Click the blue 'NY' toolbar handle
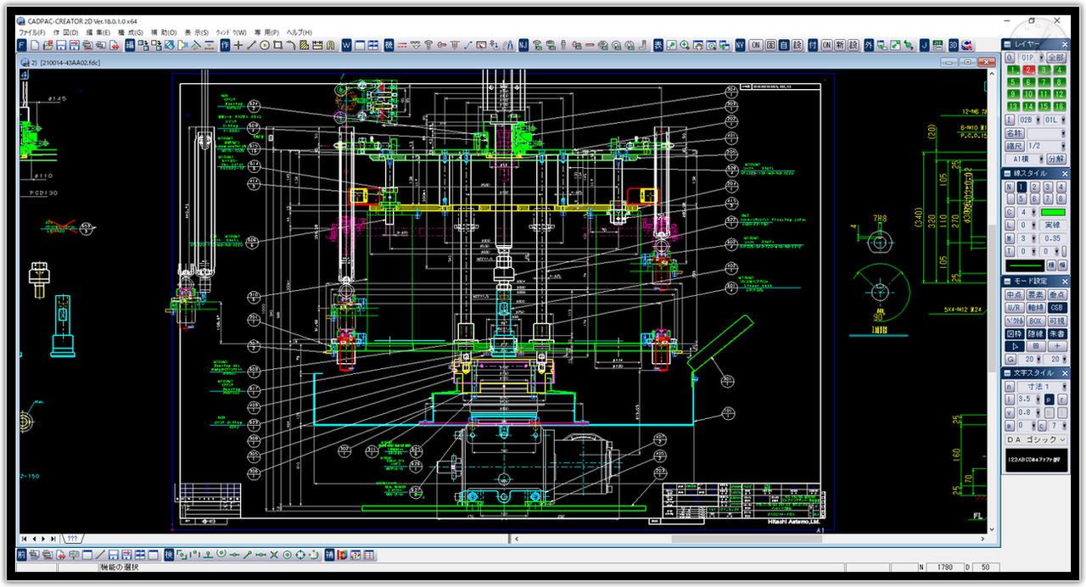 tap(740, 44)
